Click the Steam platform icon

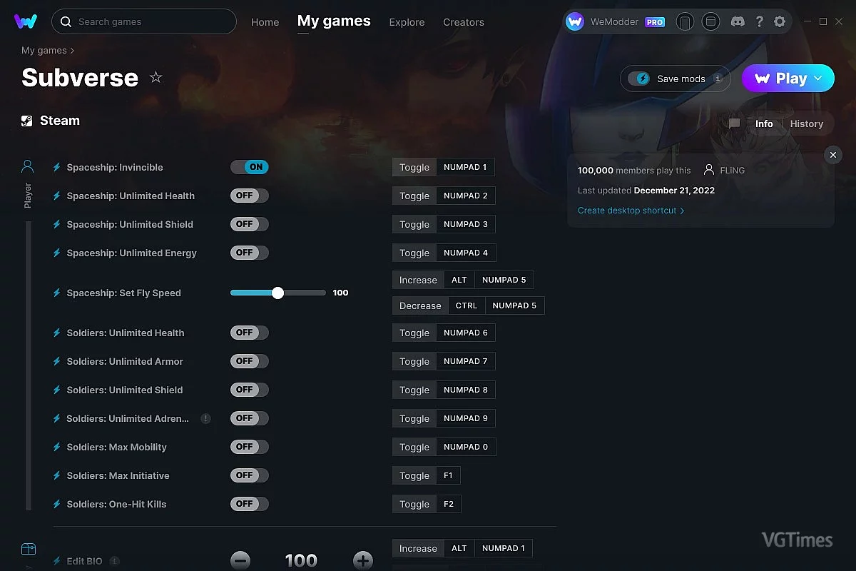click(26, 121)
